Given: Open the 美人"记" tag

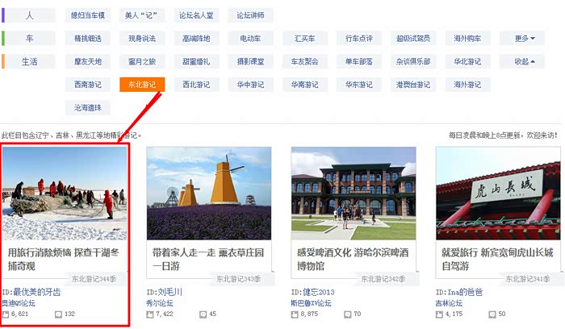Looking at the screenshot, I should (x=142, y=15).
